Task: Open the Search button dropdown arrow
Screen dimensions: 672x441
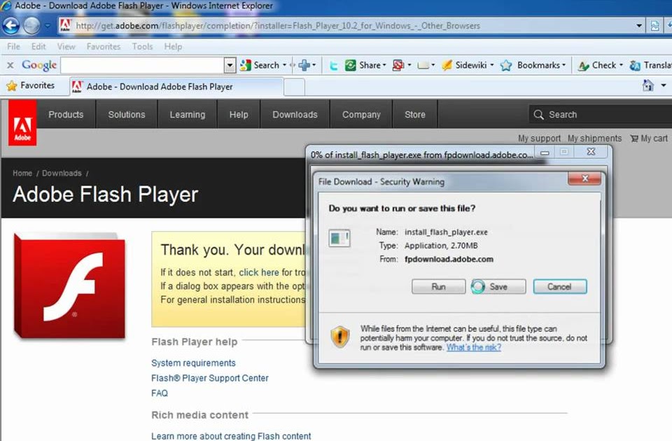Action: pos(285,65)
